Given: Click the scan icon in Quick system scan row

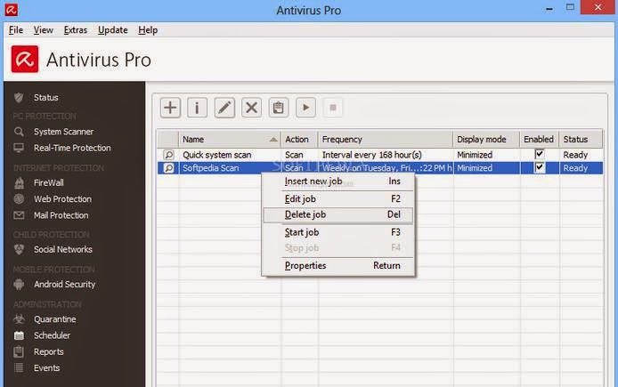Looking at the screenshot, I should pyautogui.click(x=168, y=155).
